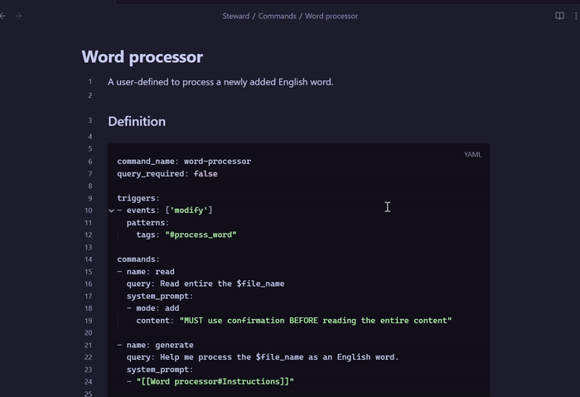Place cursor on the name: generate line
Image resolution: width=580 pixels, height=397 pixels.
pyautogui.click(x=159, y=345)
